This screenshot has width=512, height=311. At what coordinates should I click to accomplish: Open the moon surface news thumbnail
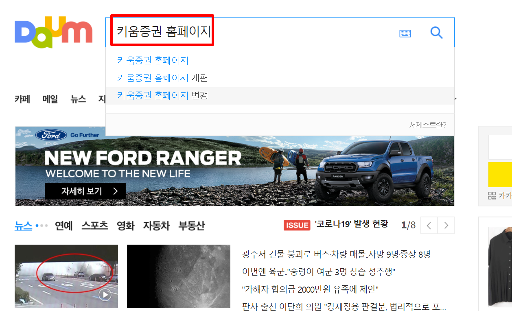pyautogui.click(x=179, y=276)
